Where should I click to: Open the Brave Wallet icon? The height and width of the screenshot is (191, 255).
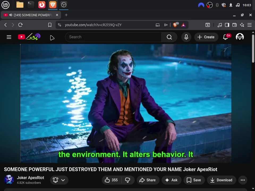[x=235, y=25]
